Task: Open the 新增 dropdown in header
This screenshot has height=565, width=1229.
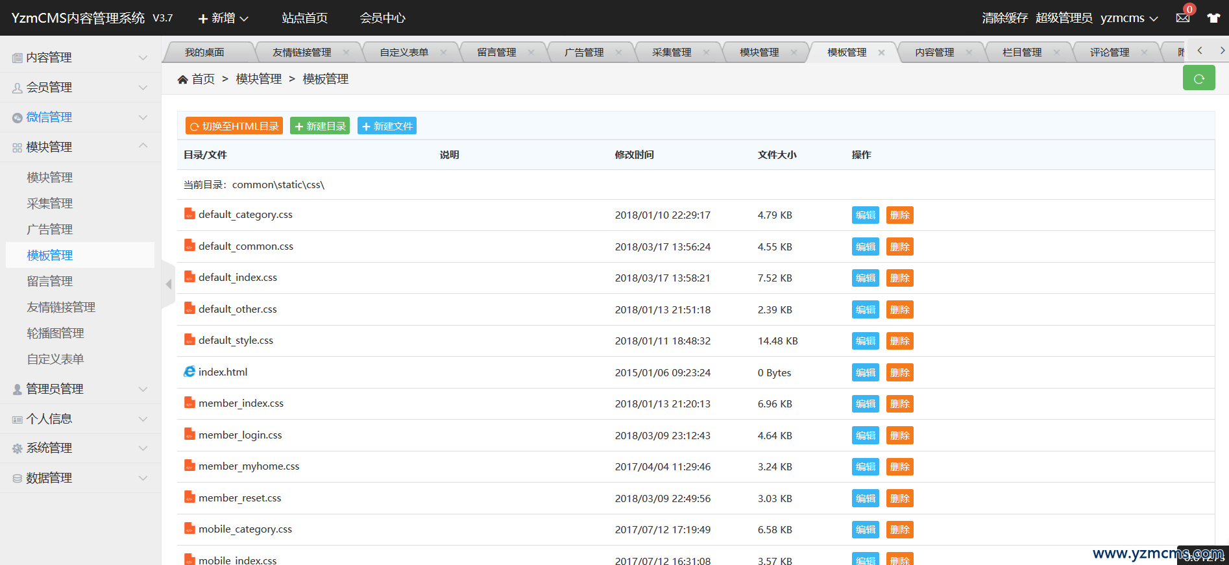Action: click(223, 18)
